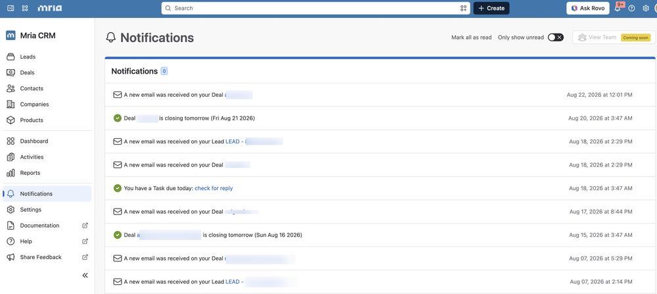Click the Activities clipboard icon
This screenshot has height=294, width=657.
11,157
